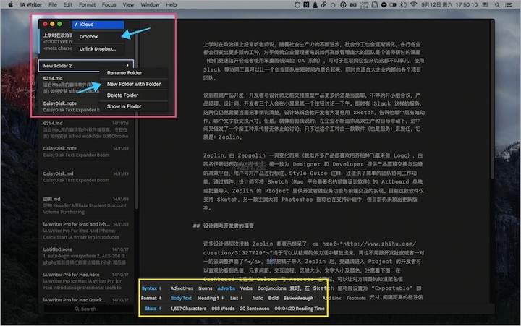Open Spotlight search magnifier in the menu bar
Viewport: 521px width, 326px height.
499,4
